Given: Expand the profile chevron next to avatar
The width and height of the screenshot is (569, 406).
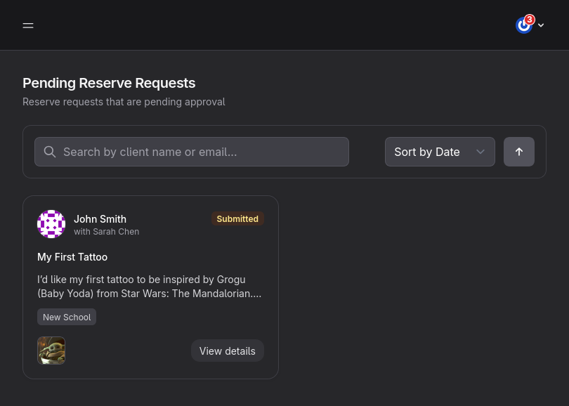Looking at the screenshot, I should [540, 25].
